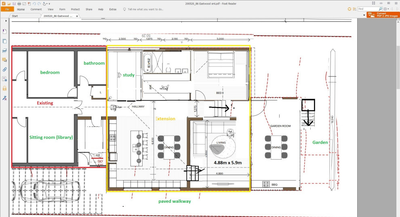Open the Share ribbon tab
400x217 pixels.
(x=89, y=9)
